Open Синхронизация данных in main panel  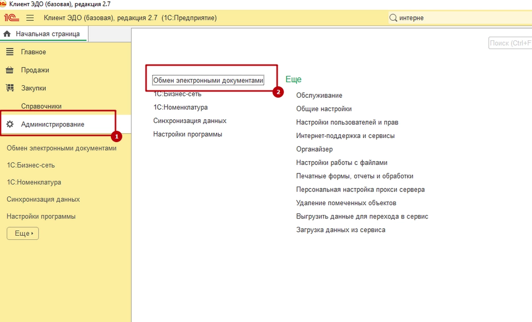tap(190, 121)
